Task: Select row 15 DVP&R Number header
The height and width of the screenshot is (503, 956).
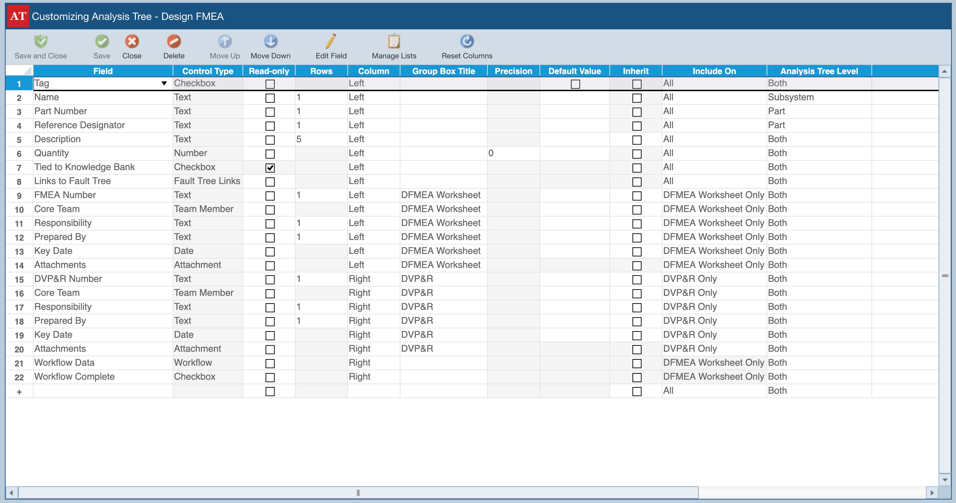Action: [19, 279]
